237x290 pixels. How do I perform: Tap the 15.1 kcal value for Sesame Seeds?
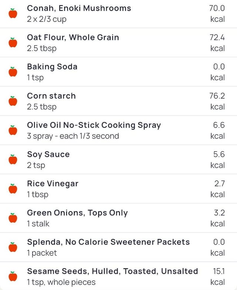(218, 277)
